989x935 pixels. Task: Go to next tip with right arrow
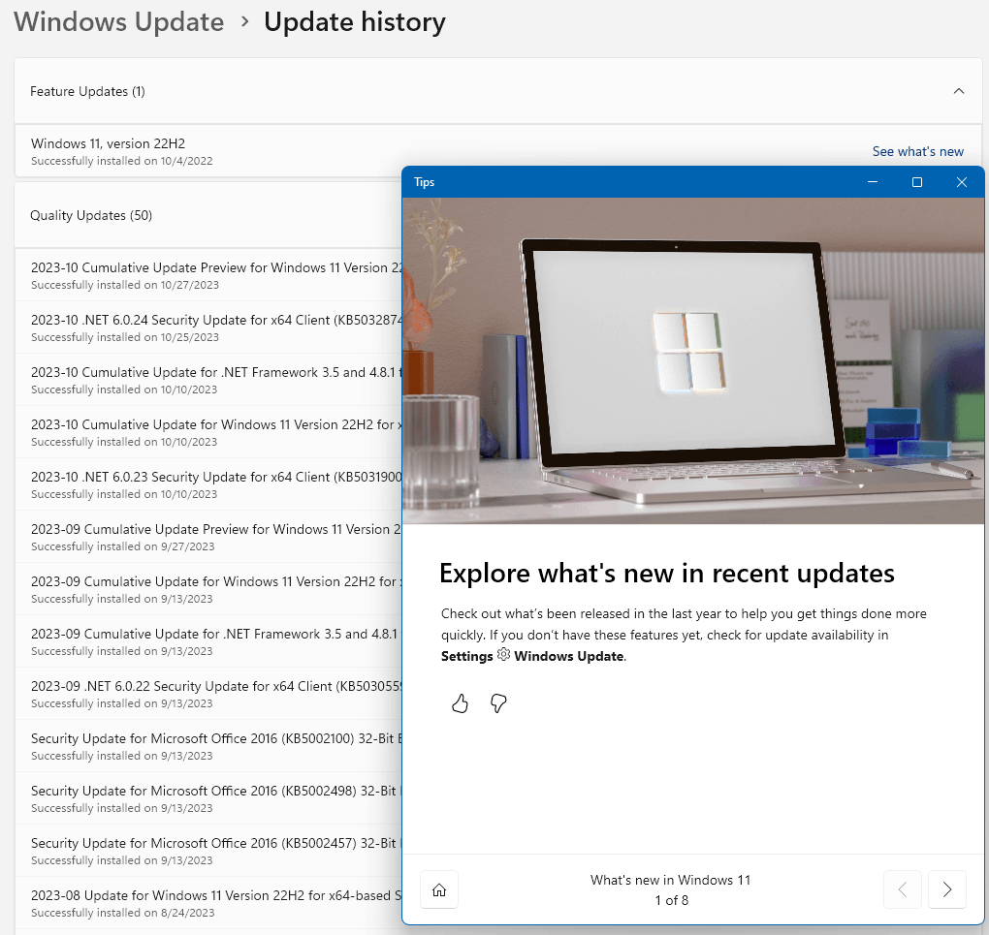coord(946,889)
